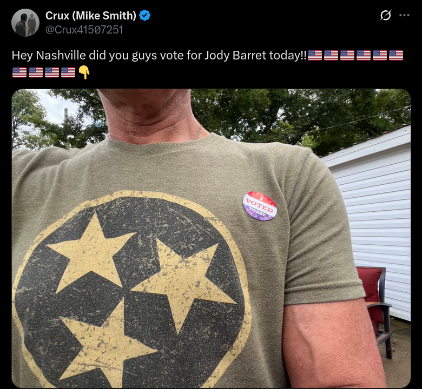Click the first flag emoji after 'today!!'
The height and width of the screenshot is (389, 422).
click(x=315, y=56)
